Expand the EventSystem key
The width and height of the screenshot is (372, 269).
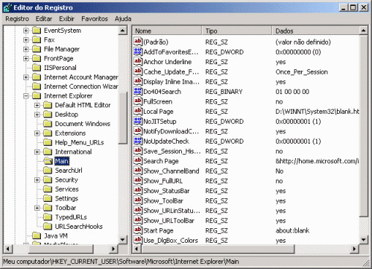click(x=26, y=31)
